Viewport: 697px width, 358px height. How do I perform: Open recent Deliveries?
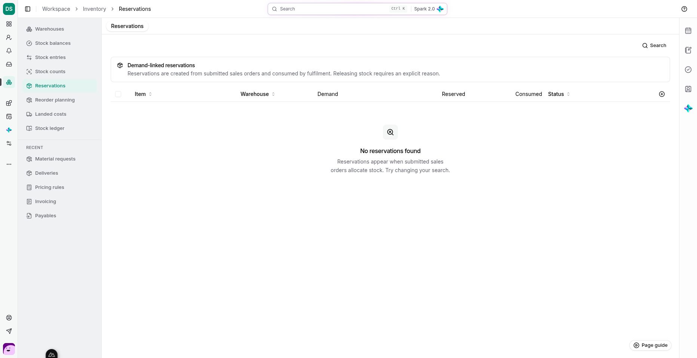click(x=59, y=173)
